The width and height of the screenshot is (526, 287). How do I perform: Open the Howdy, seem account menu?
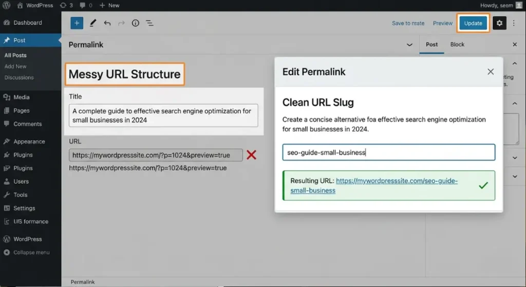(x=501, y=5)
